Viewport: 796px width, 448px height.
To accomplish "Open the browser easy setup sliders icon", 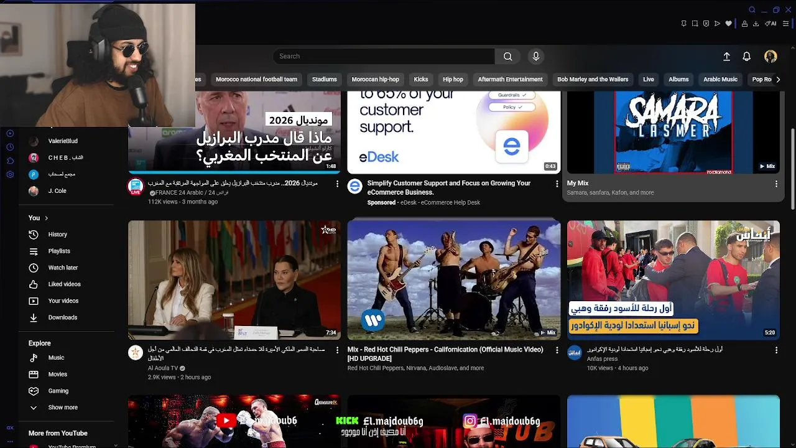I will click(785, 24).
